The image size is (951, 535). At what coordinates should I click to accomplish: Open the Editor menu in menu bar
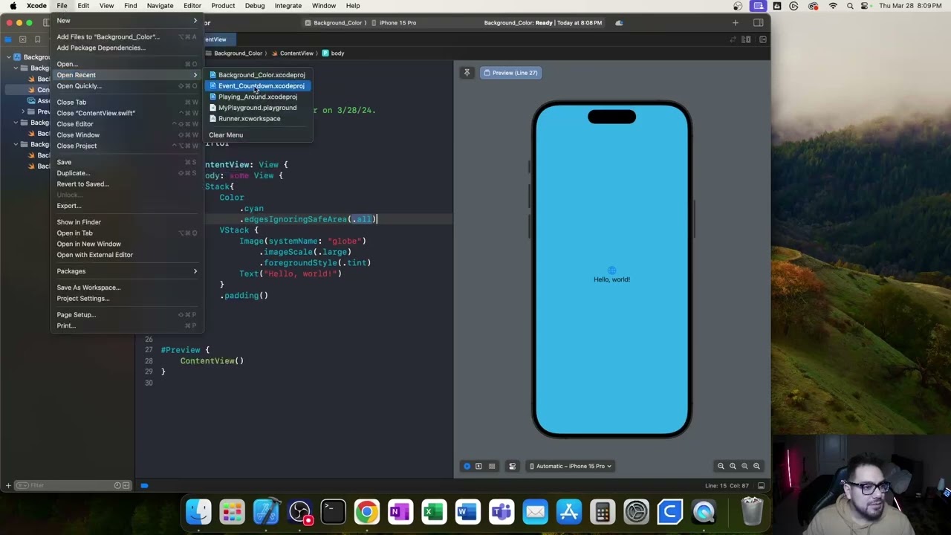pos(192,6)
